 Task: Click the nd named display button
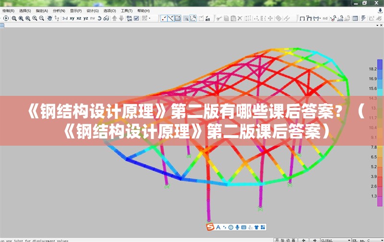[325, 18]
